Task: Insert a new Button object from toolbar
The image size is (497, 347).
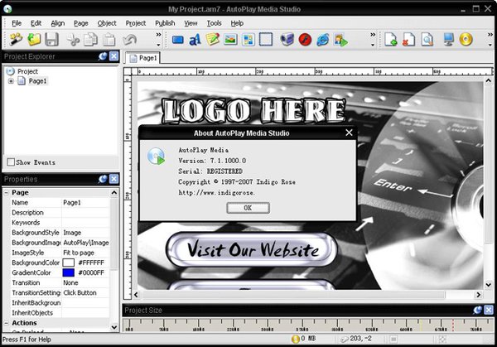Action: click(x=177, y=39)
